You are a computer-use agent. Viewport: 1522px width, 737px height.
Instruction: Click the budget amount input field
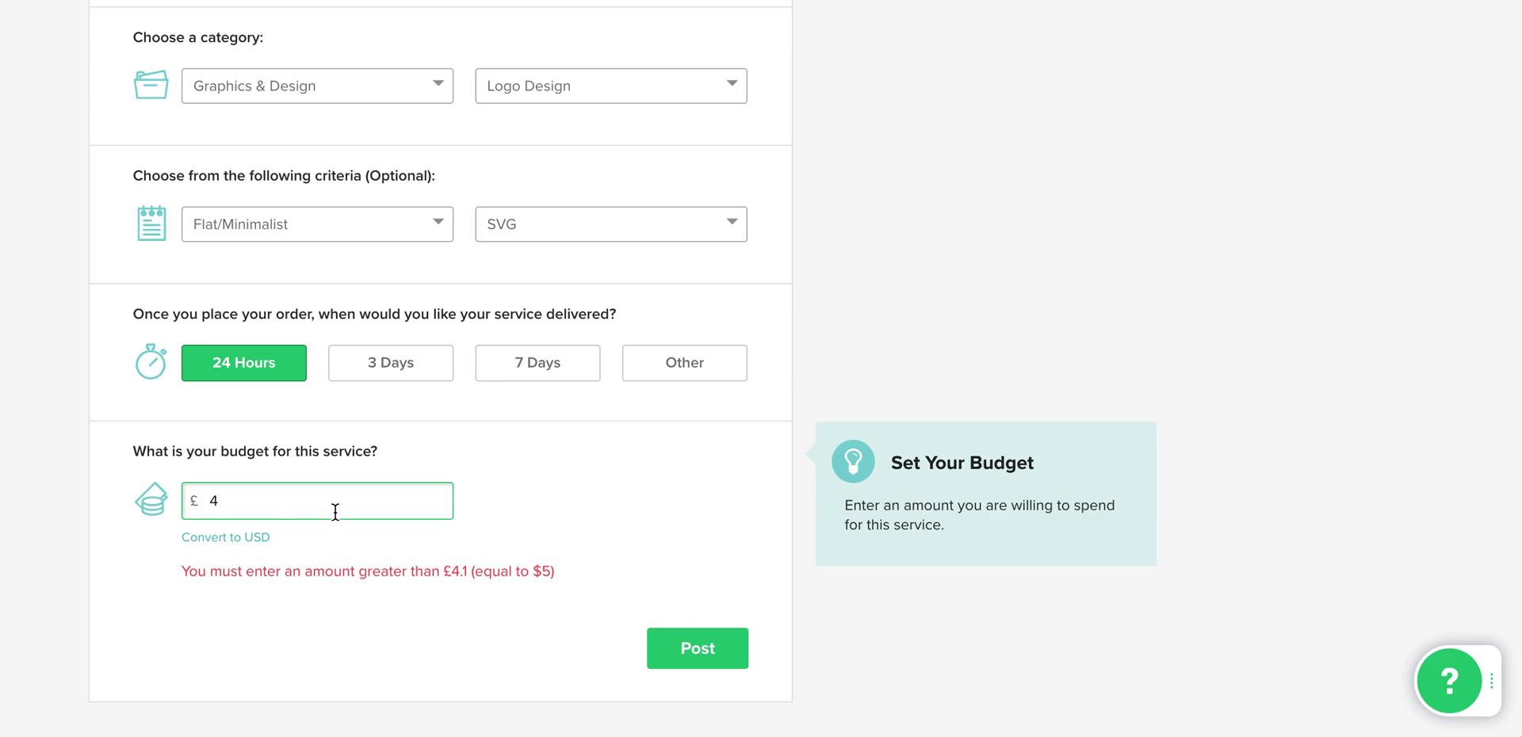317,501
